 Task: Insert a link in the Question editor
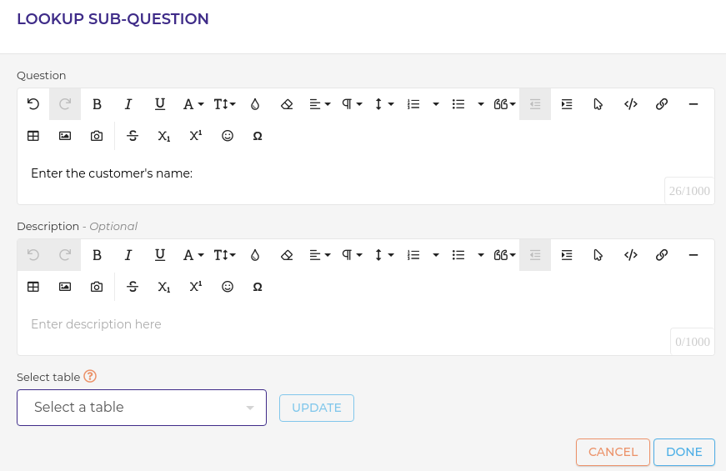click(x=662, y=104)
